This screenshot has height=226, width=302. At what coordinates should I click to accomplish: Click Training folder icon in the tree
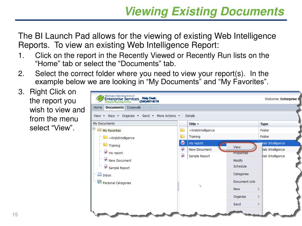(x=105, y=144)
